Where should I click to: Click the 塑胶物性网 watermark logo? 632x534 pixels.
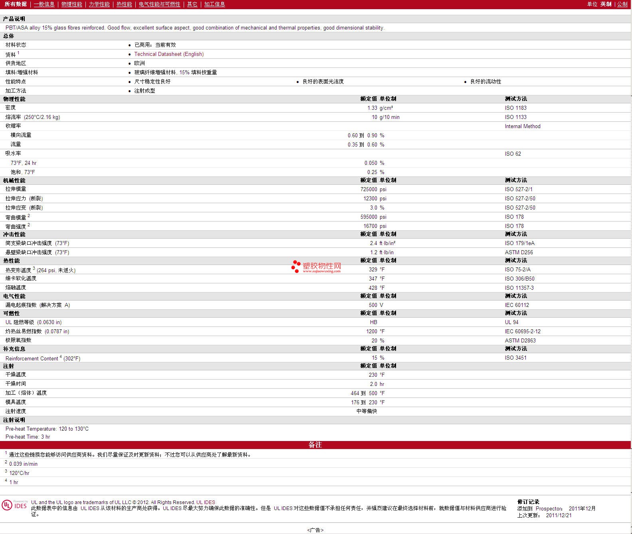(316, 267)
